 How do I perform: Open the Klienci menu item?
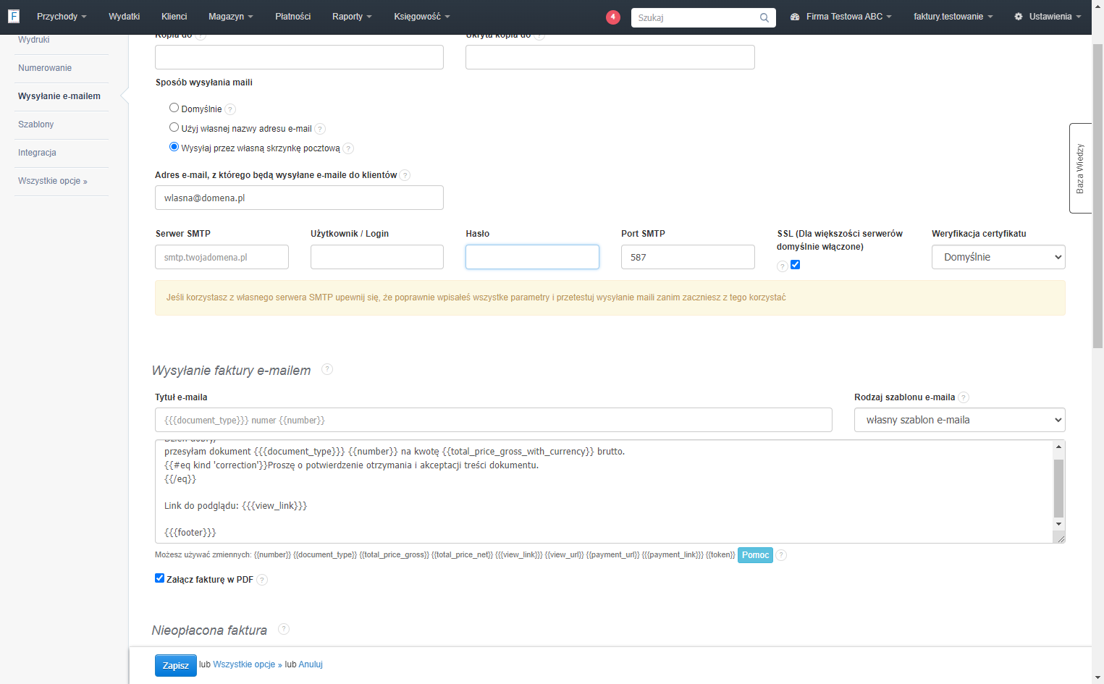point(174,17)
